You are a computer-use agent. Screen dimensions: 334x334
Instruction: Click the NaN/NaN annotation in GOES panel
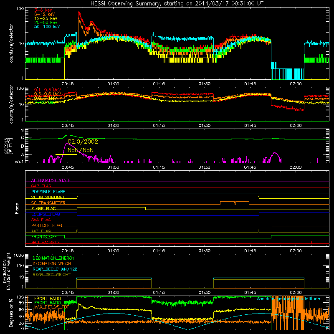[x=81, y=150]
